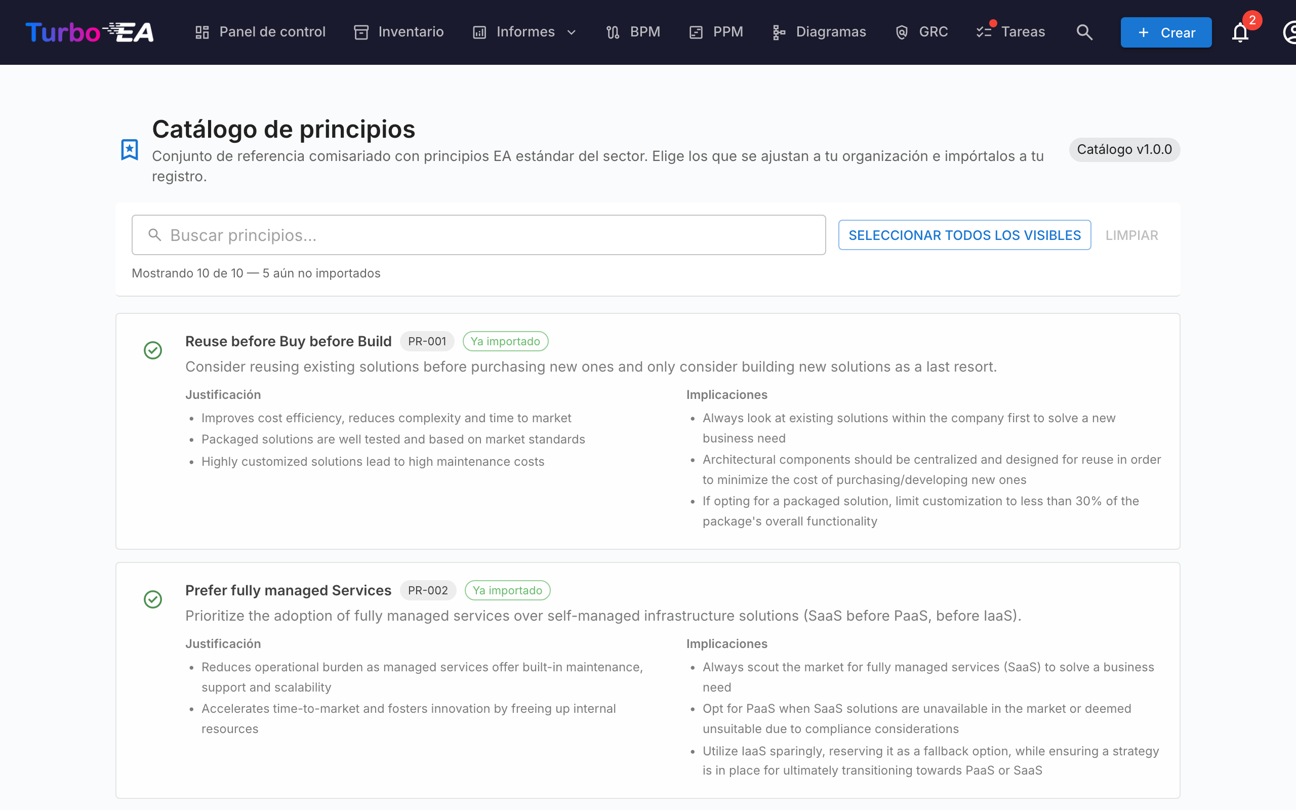Screen dimensions: 1296x810
Task: Click the PR-001 identifier chip
Action: (x=427, y=341)
